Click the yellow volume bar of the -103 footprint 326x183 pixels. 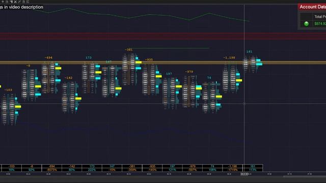pos(18,107)
